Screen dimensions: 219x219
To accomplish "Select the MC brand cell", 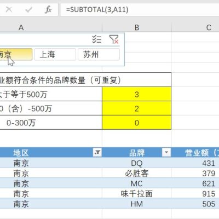I will tap(137, 183).
